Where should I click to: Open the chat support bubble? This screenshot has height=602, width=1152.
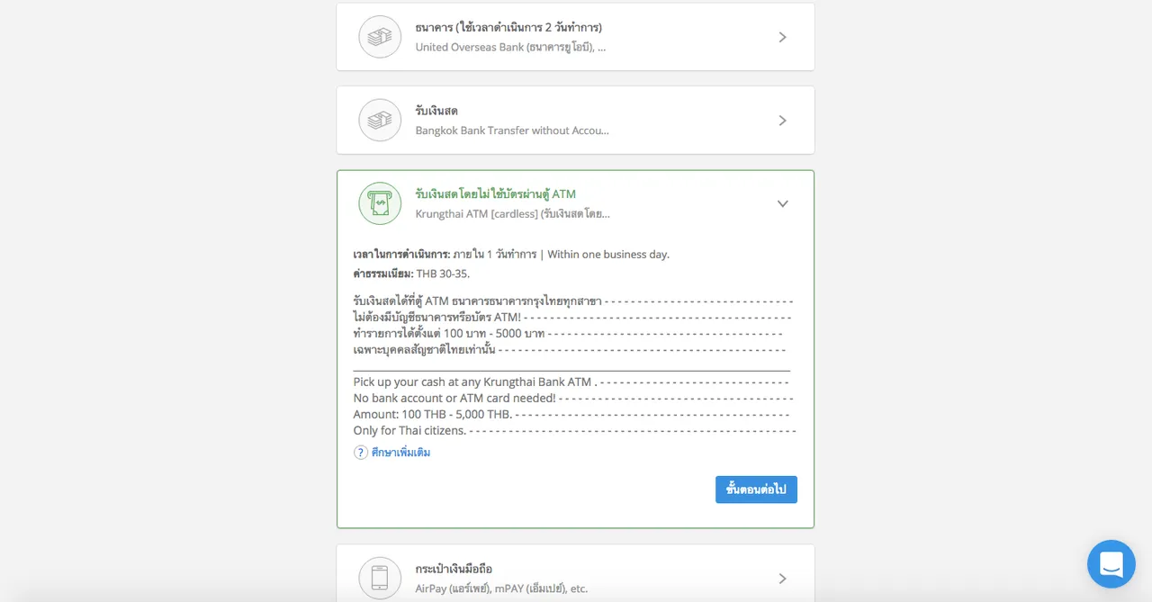tap(1111, 564)
